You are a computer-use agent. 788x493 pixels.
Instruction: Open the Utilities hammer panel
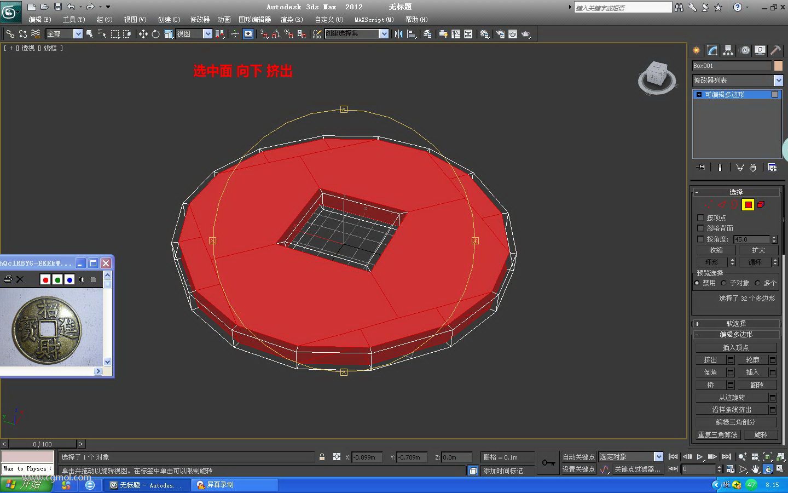click(776, 50)
